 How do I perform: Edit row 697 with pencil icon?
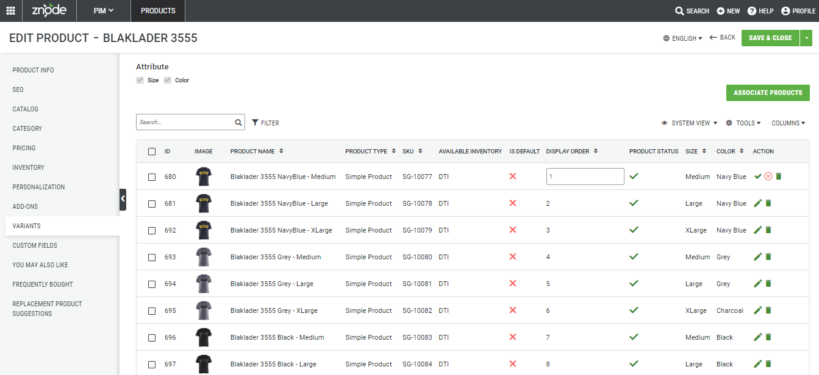758,364
